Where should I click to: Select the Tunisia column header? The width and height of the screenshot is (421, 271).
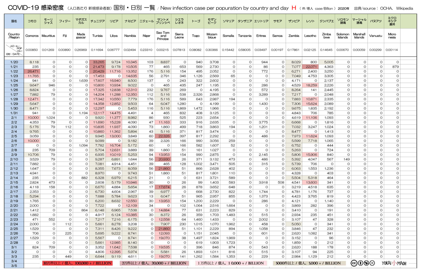click(97, 36)
